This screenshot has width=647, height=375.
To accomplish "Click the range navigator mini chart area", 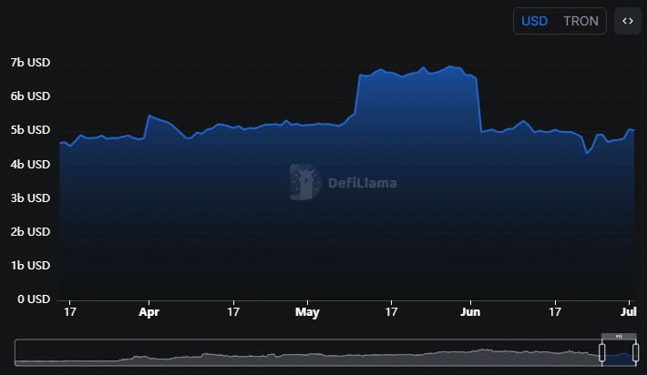I will [x=307, y=353].
